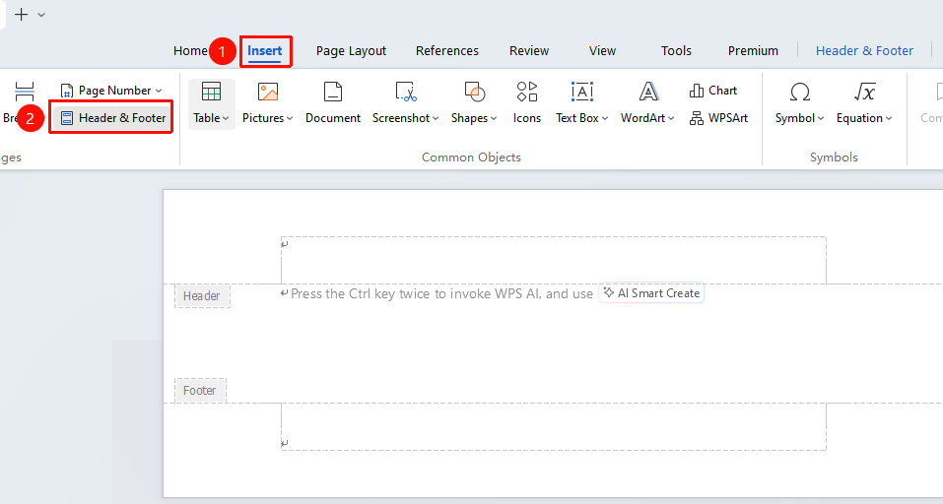Insert a Document object
The height and width of the screenshot is (504, 943).
pos(333,102)
